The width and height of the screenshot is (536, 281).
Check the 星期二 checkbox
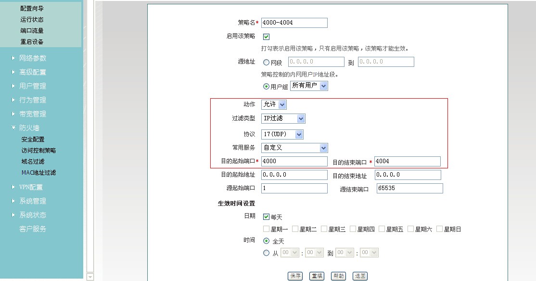click(x=295, y=229)
